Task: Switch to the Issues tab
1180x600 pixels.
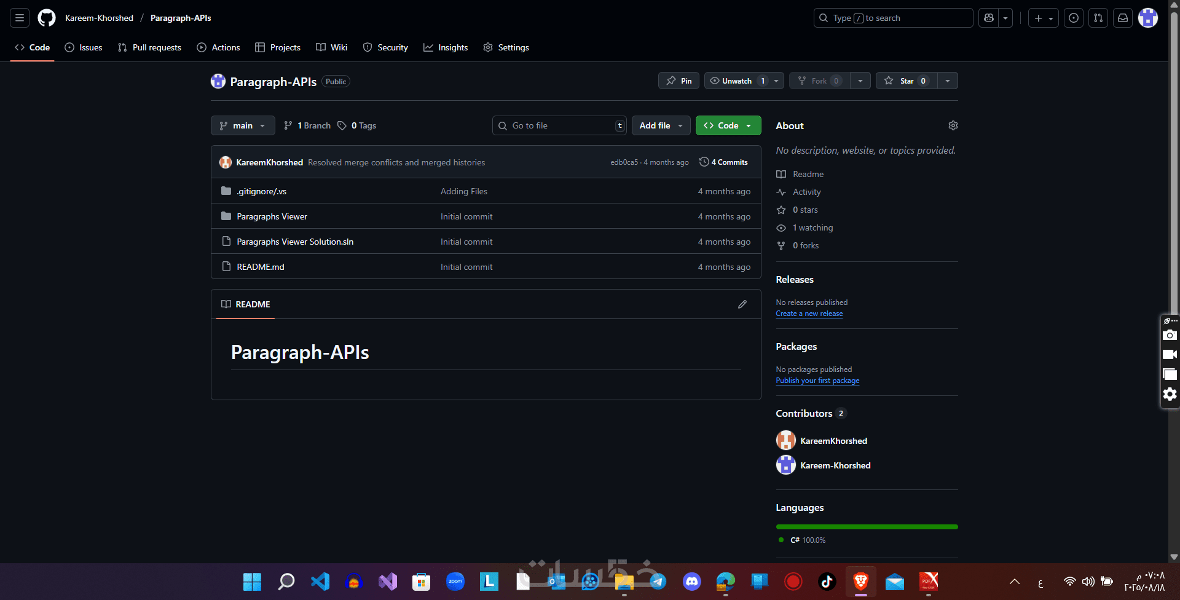Action: [x=84, y=47]
